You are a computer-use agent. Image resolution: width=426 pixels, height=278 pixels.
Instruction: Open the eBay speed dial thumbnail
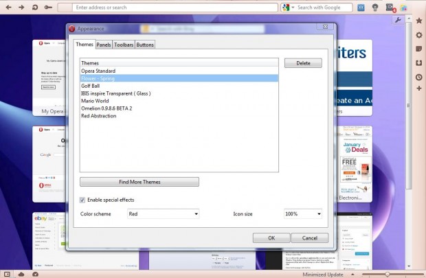(49, 241)
